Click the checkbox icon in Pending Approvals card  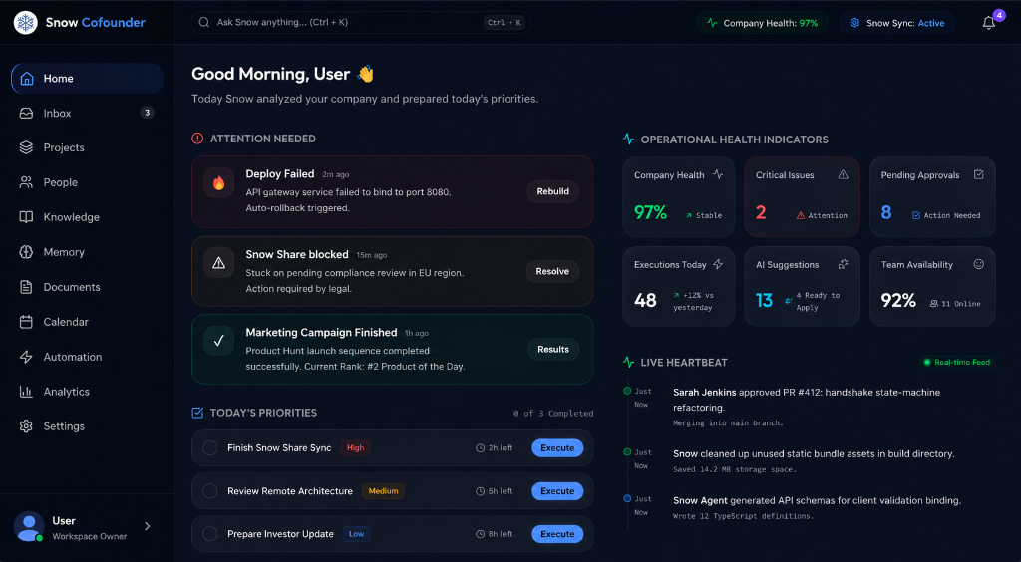tap(979, 174)
